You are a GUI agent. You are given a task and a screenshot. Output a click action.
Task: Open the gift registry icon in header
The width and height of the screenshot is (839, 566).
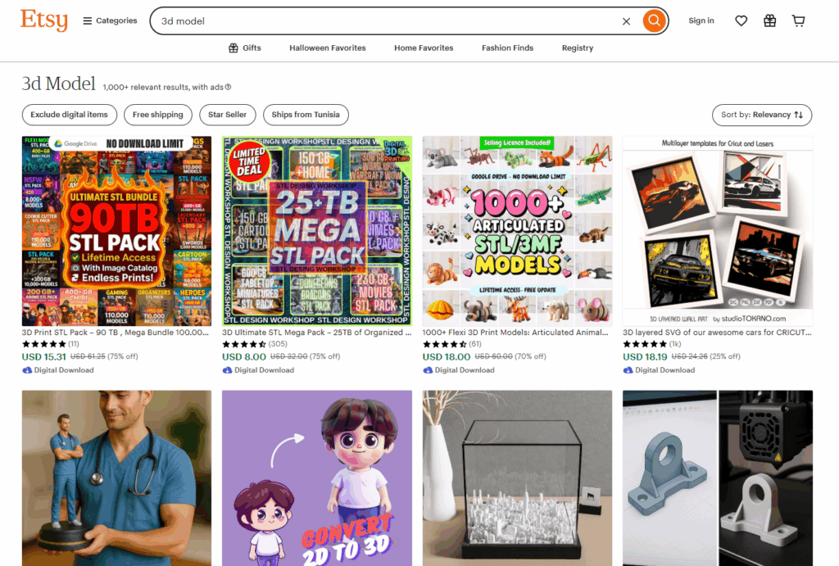[x=770, y=20]
